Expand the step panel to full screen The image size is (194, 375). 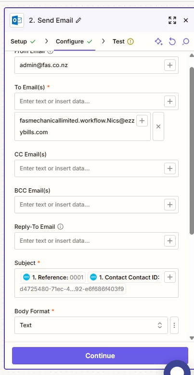(x=172, y=20)
